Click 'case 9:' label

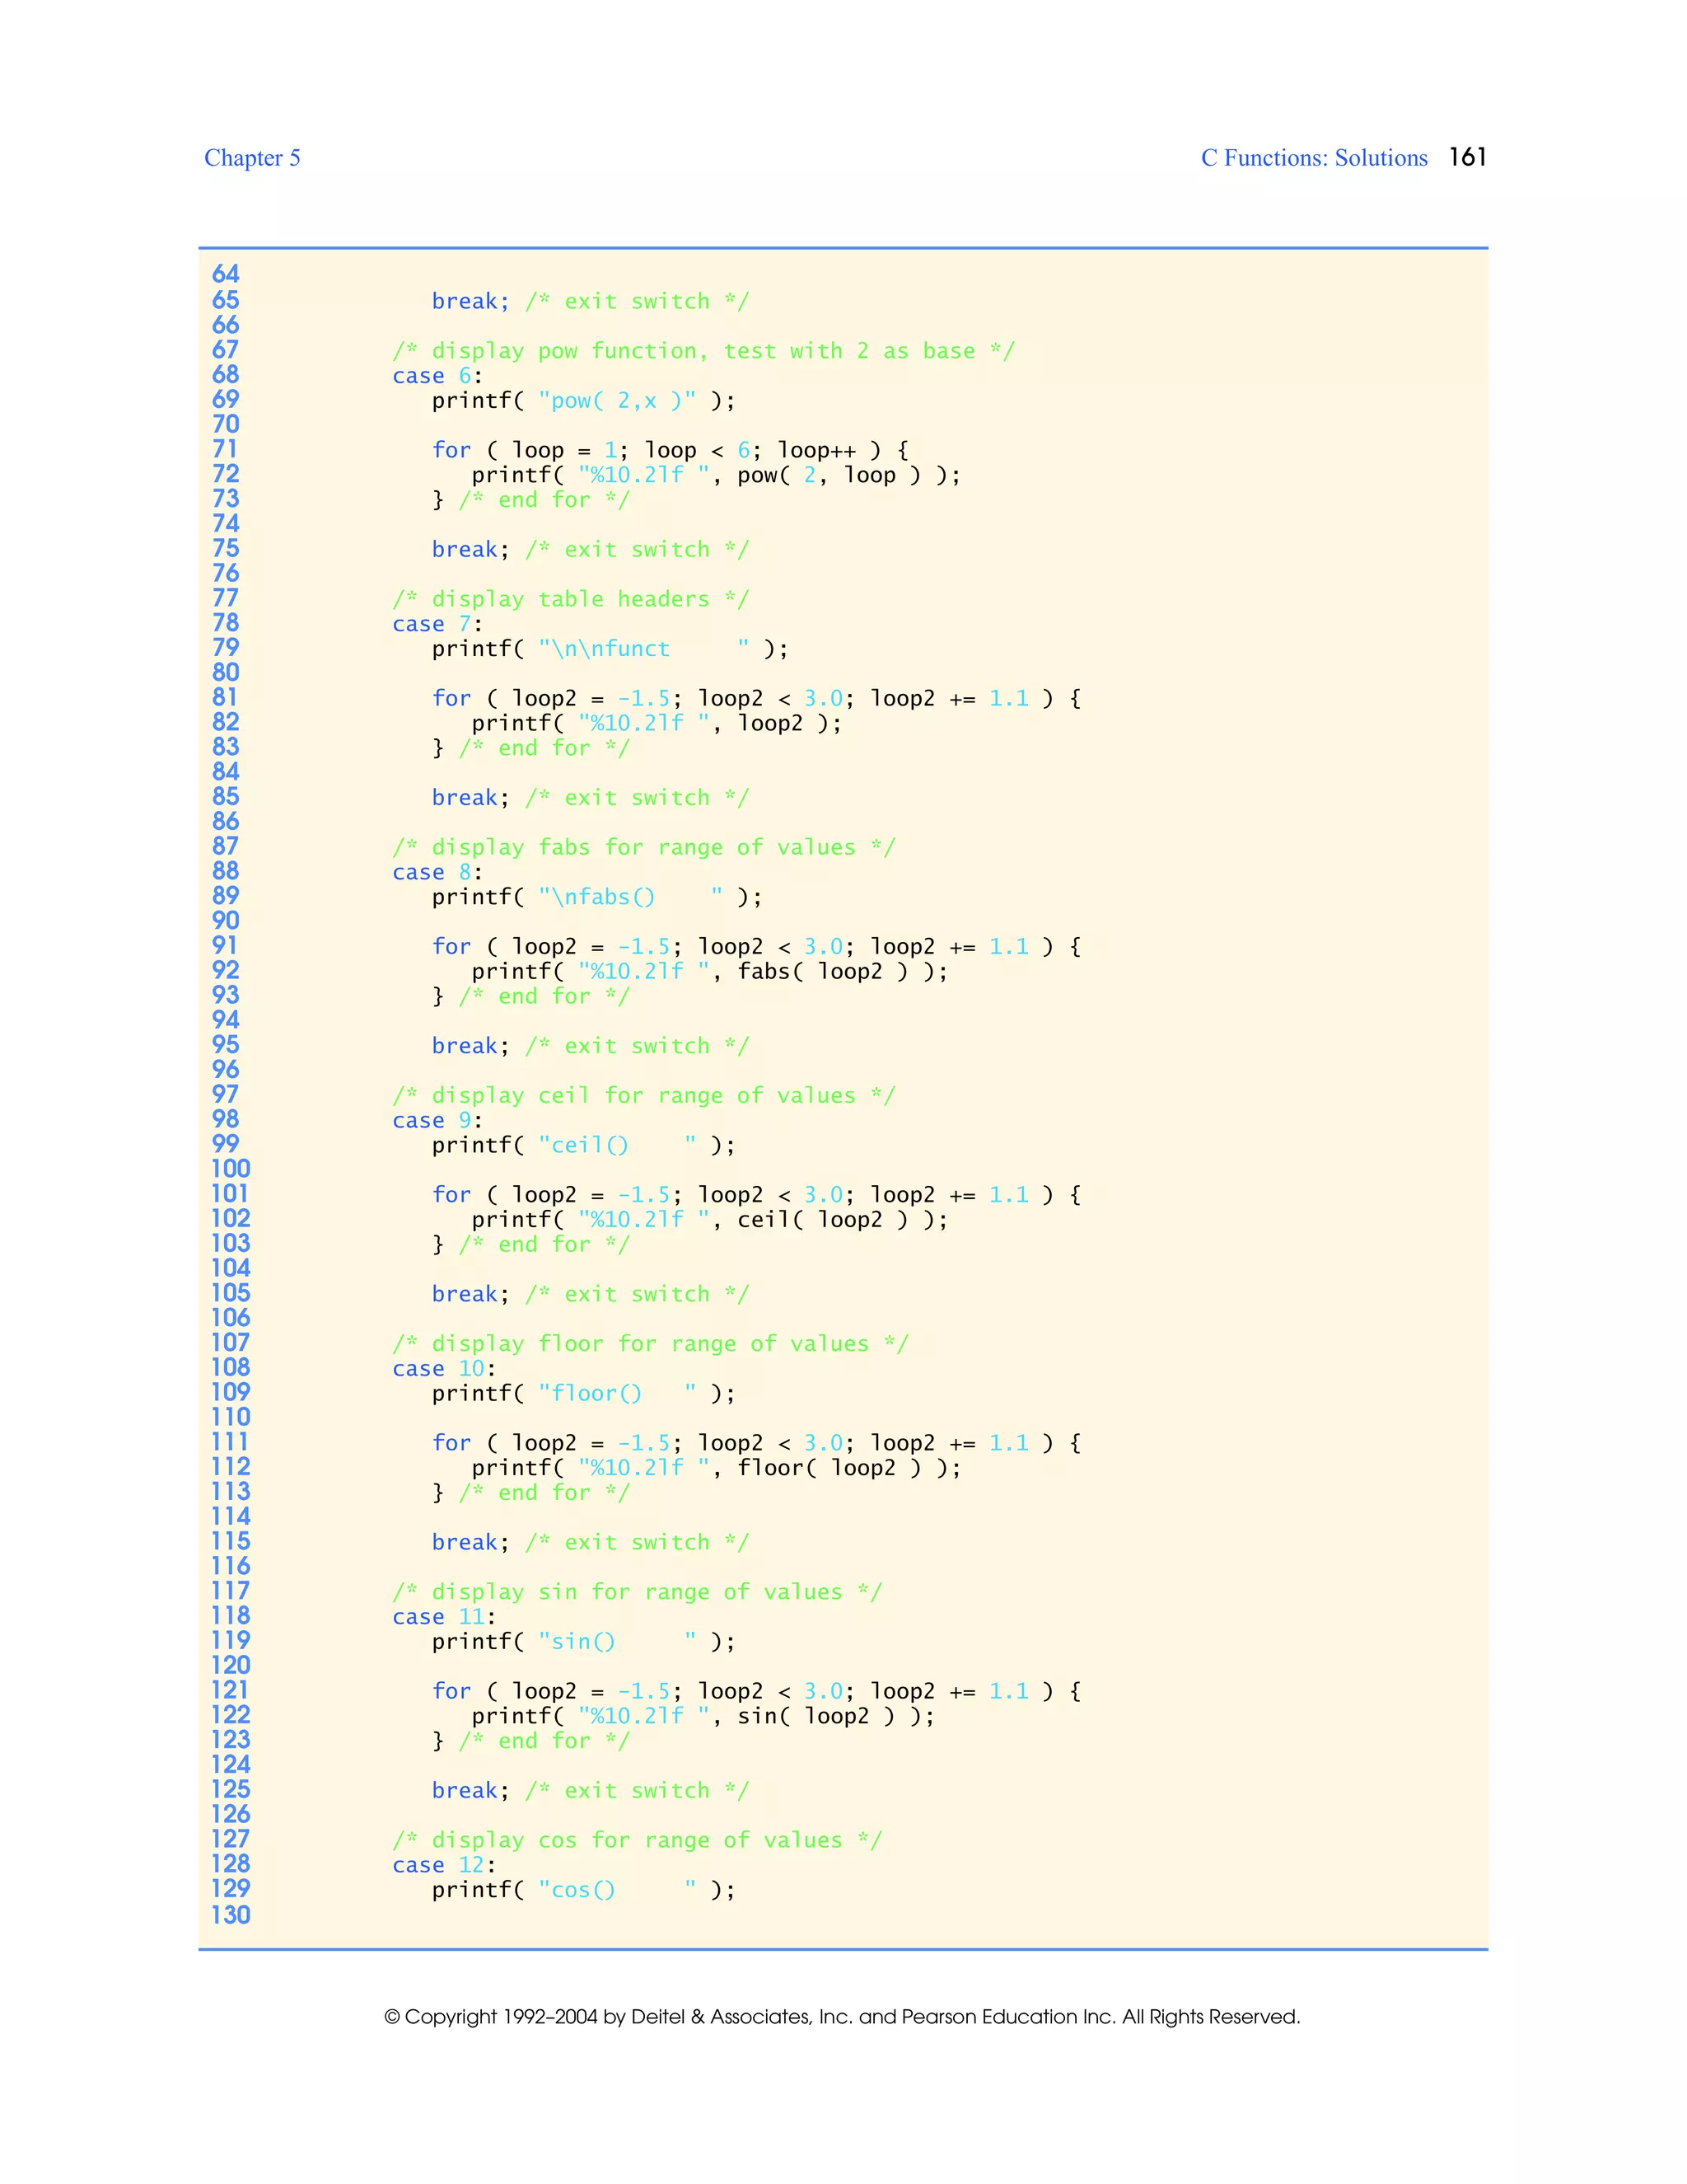[x=437, y=1120]
